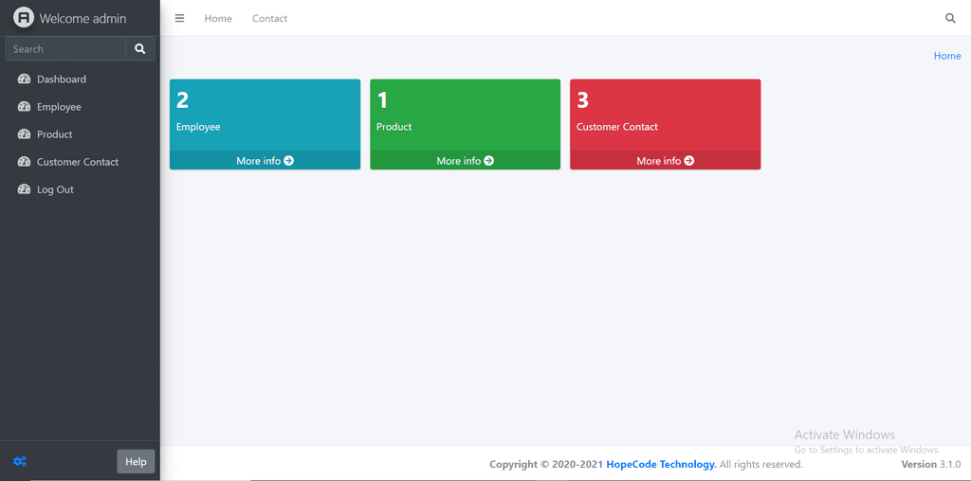971x481 pixels.
Task: Click the admin logo avatar icon
Action: (24, 17)
